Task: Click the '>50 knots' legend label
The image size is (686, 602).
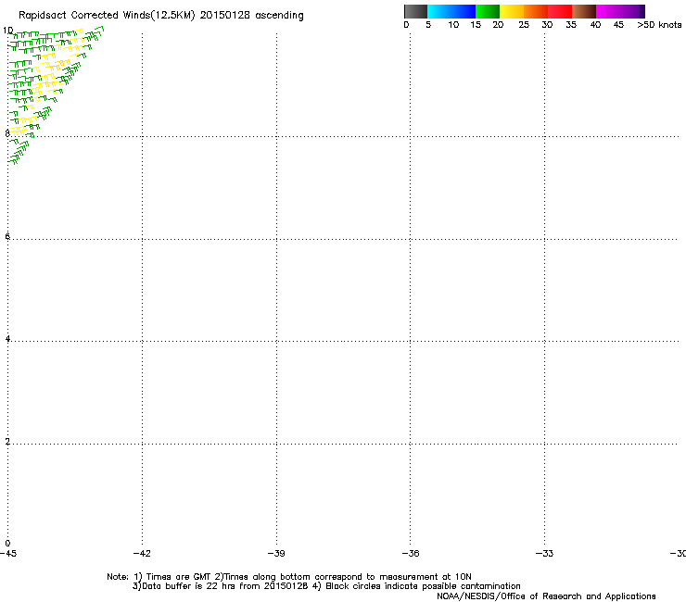Action: 659,25
